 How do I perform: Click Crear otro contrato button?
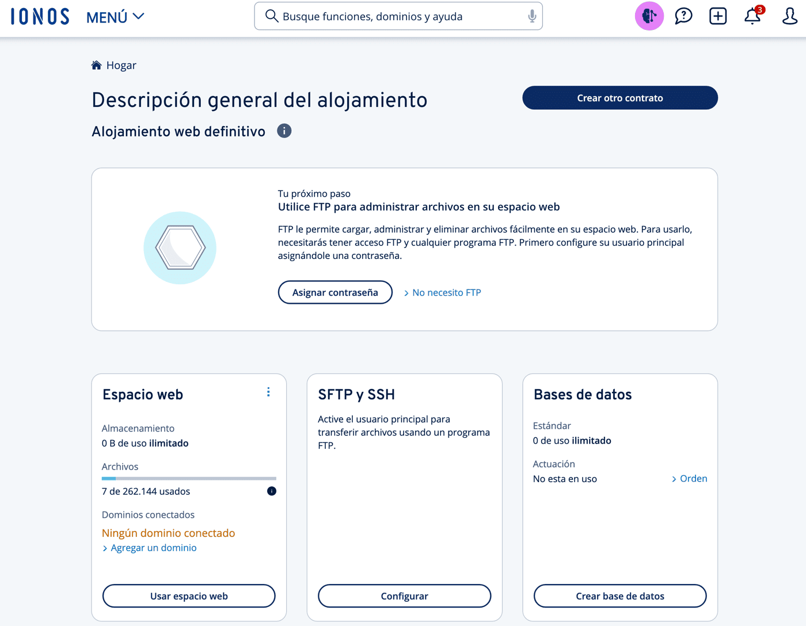point(620,98)
